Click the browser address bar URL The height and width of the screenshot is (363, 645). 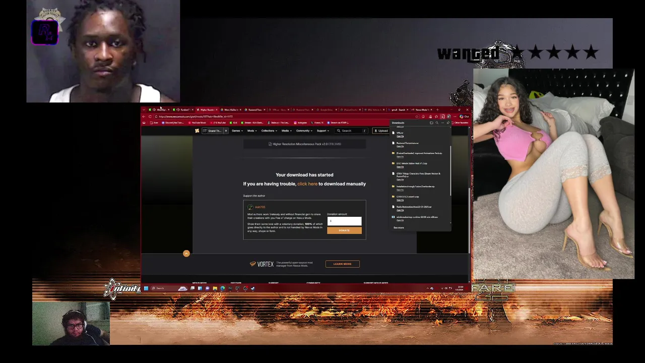click(196, 116)
